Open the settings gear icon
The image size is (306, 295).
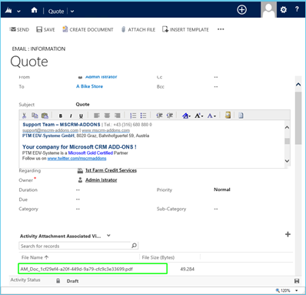click(x=284, y=10)
